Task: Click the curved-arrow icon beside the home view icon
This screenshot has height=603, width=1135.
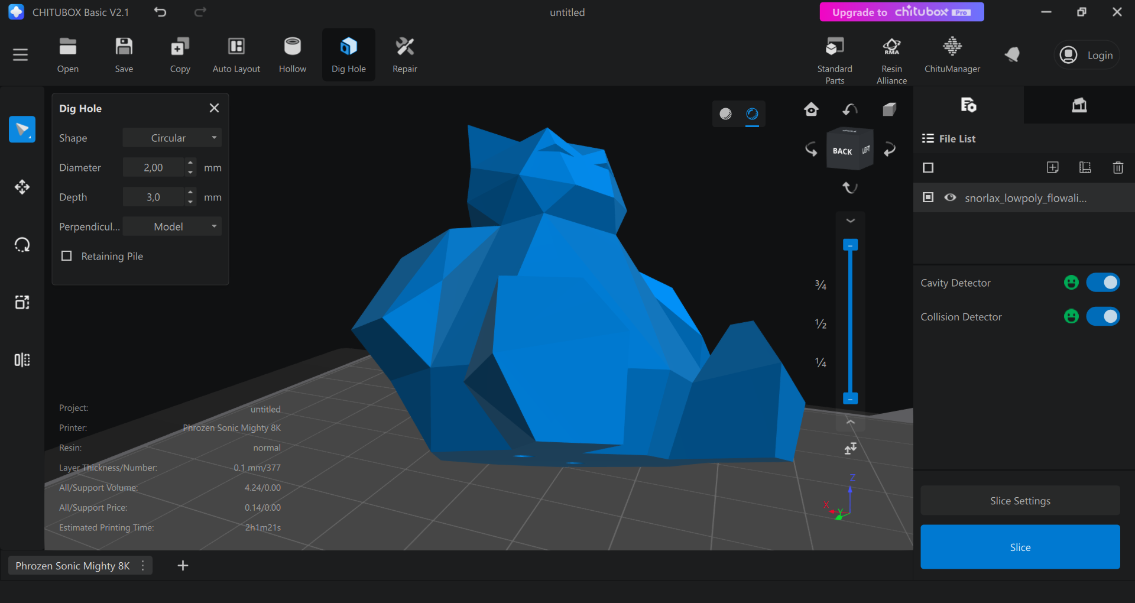Action: click(x=850, y=109)
